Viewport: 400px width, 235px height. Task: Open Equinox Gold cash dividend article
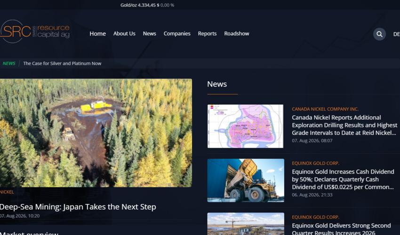[343, 180]
